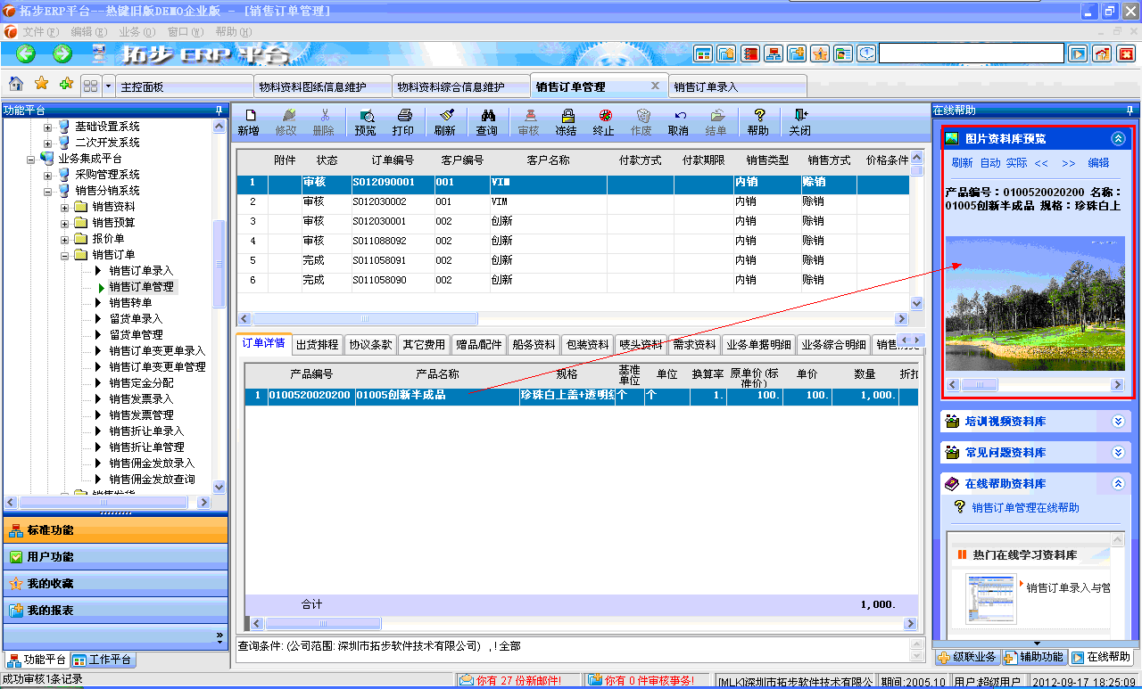1142x689 pixels.
Task: Click the 结单 (Close Order) icon
Action: 716,121
